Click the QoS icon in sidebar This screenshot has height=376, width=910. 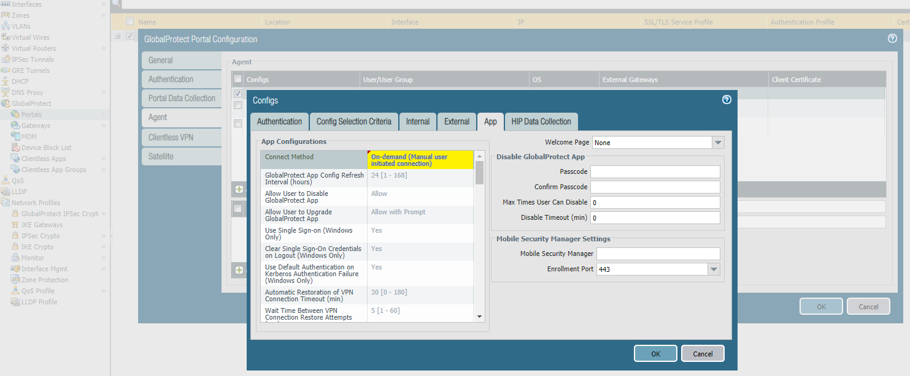[6, 181]
